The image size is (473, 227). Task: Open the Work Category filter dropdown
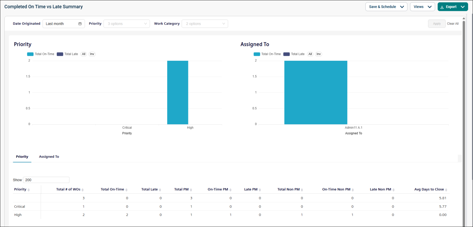tap(205, 24)
